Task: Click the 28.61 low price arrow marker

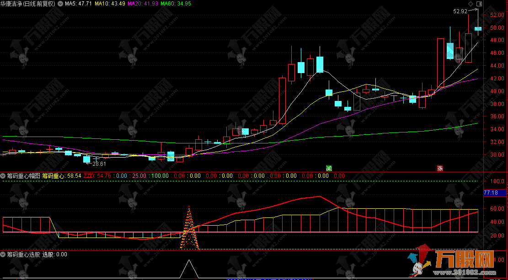Action: tap(98, 164)
